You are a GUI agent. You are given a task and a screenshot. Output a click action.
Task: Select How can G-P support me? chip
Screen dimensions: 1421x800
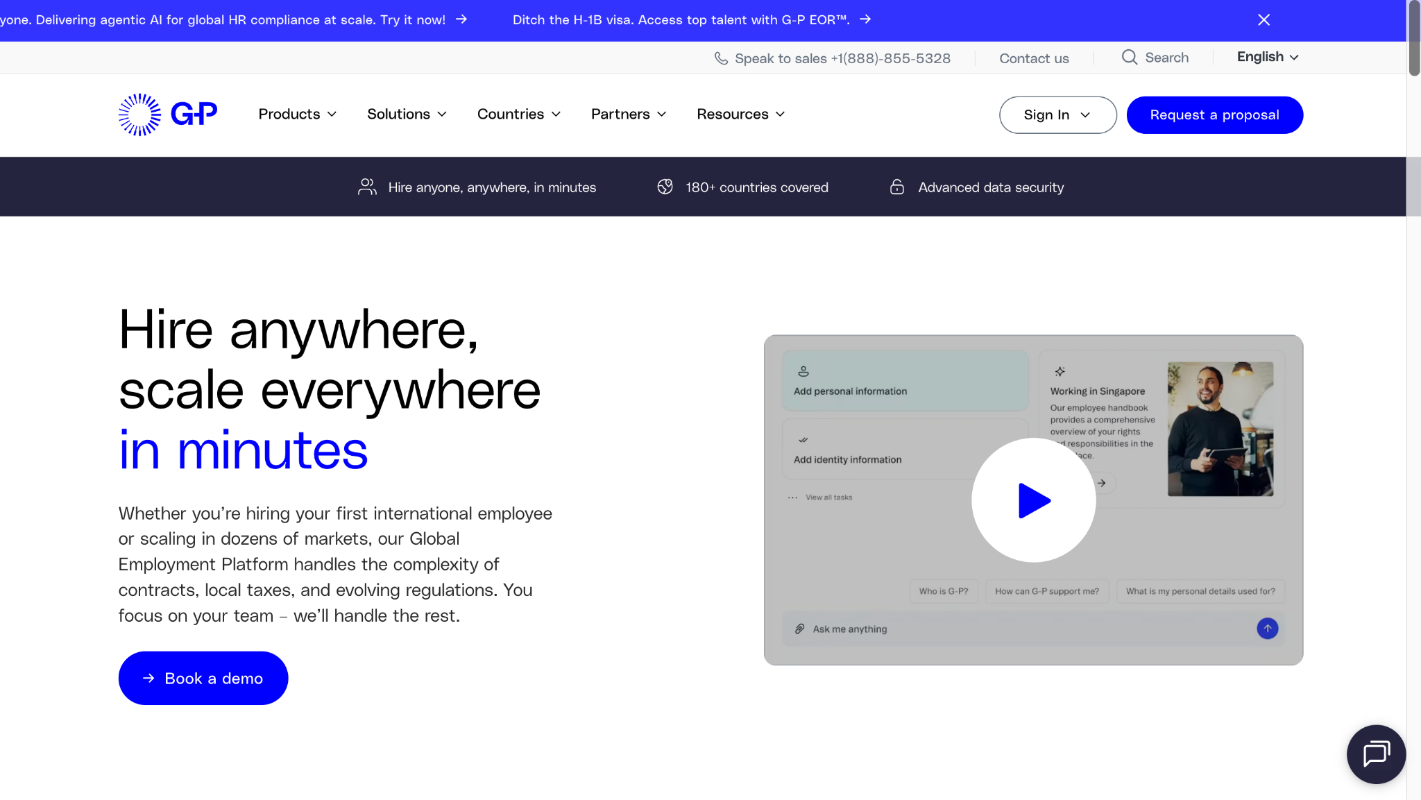coord(1047,591)
